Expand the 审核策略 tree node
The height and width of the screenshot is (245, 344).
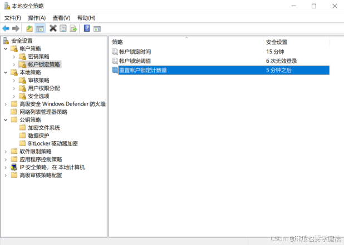(x=14, y=81)
